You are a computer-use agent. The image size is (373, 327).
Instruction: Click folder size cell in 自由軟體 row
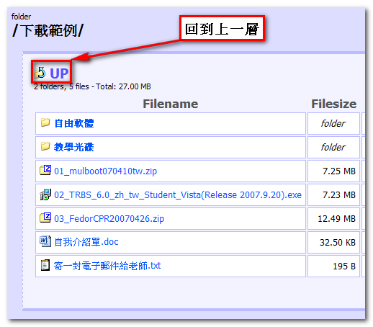click(x=333, y=123)
